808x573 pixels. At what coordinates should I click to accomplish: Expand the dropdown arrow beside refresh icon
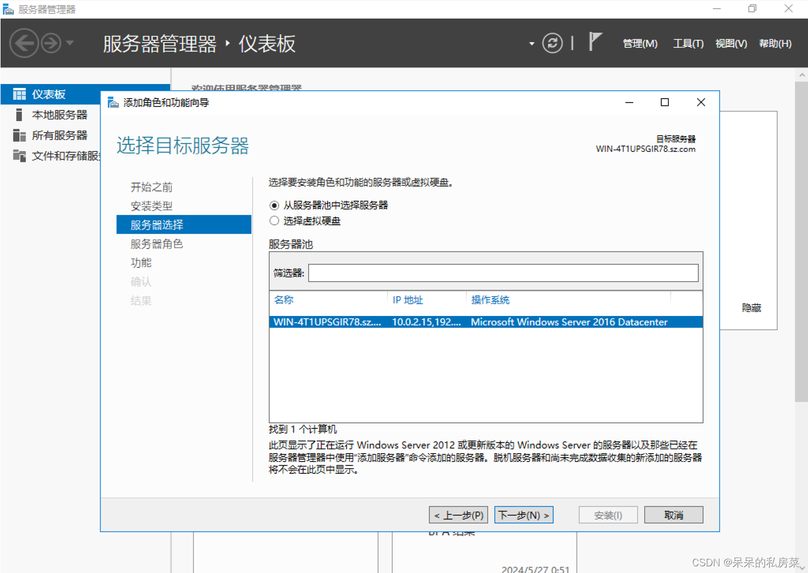(531, 44)
